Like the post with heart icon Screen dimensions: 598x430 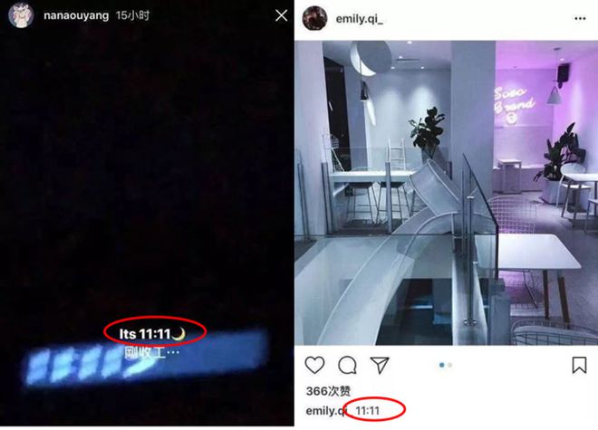315,365
